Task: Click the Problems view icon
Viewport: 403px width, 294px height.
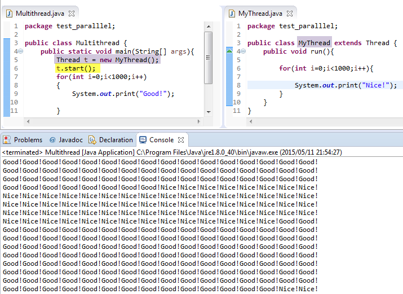Action: [x=7, y=140]
